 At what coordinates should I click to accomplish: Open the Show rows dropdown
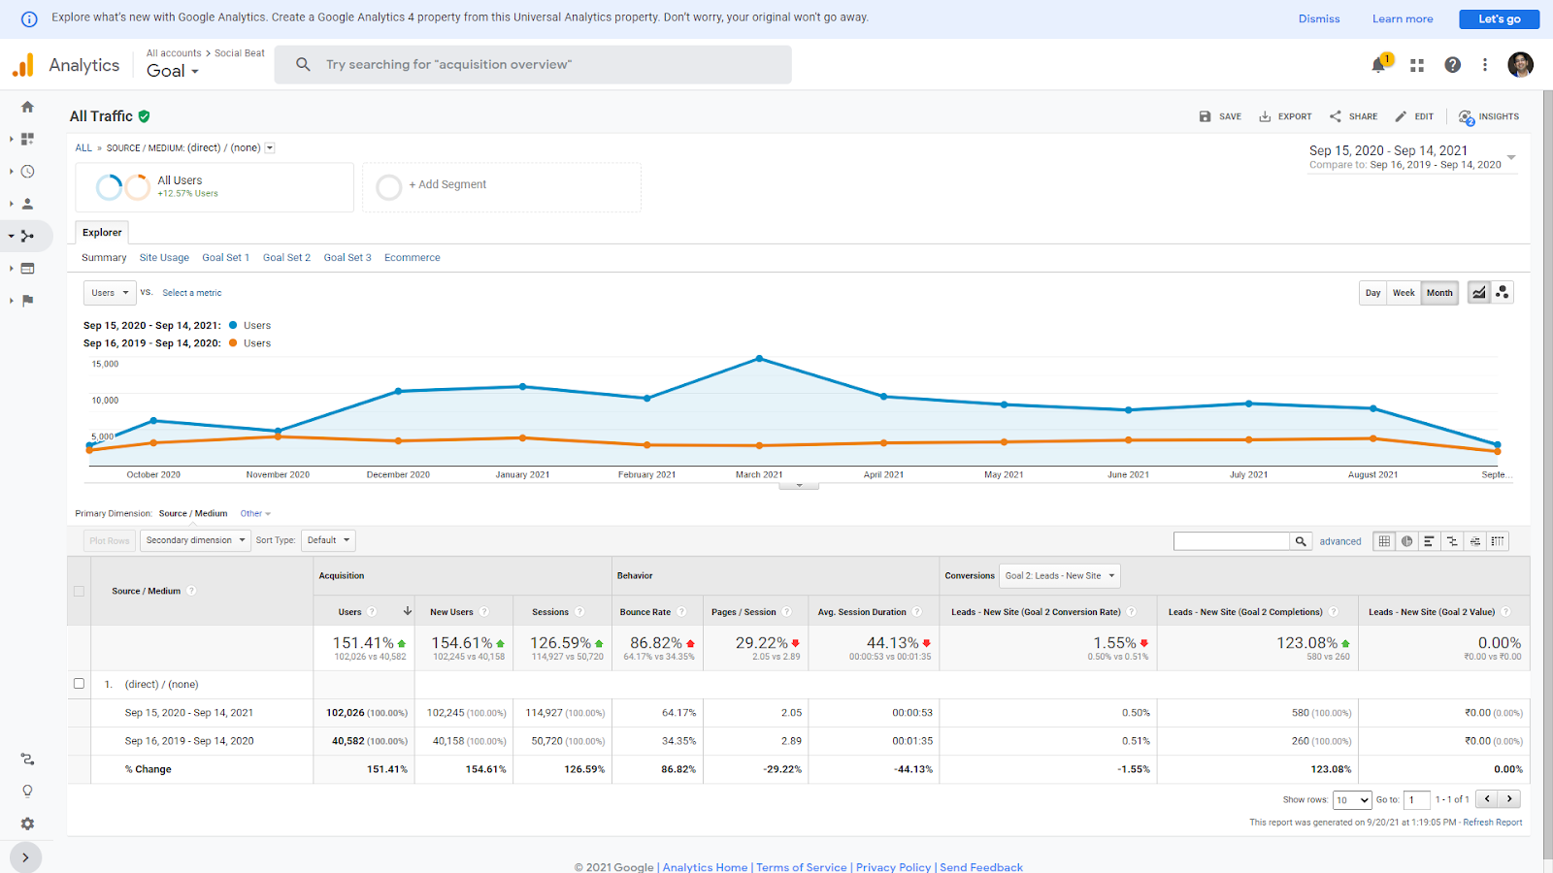coord(1351,800)
